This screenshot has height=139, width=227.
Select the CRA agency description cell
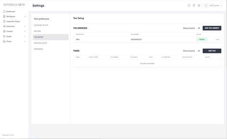click(78, 39)
